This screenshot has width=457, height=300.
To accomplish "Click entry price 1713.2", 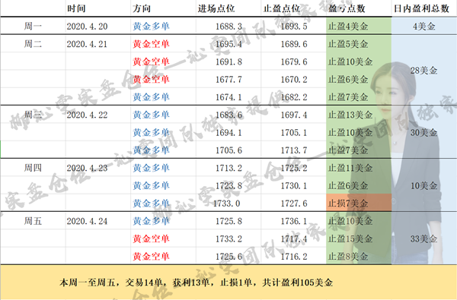I will (x=228, y=168).
